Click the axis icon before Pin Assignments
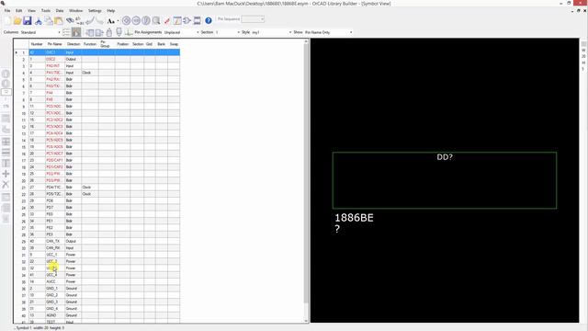Image resolution: width=588 pixels, height=331 pixels. coord(129,32)
